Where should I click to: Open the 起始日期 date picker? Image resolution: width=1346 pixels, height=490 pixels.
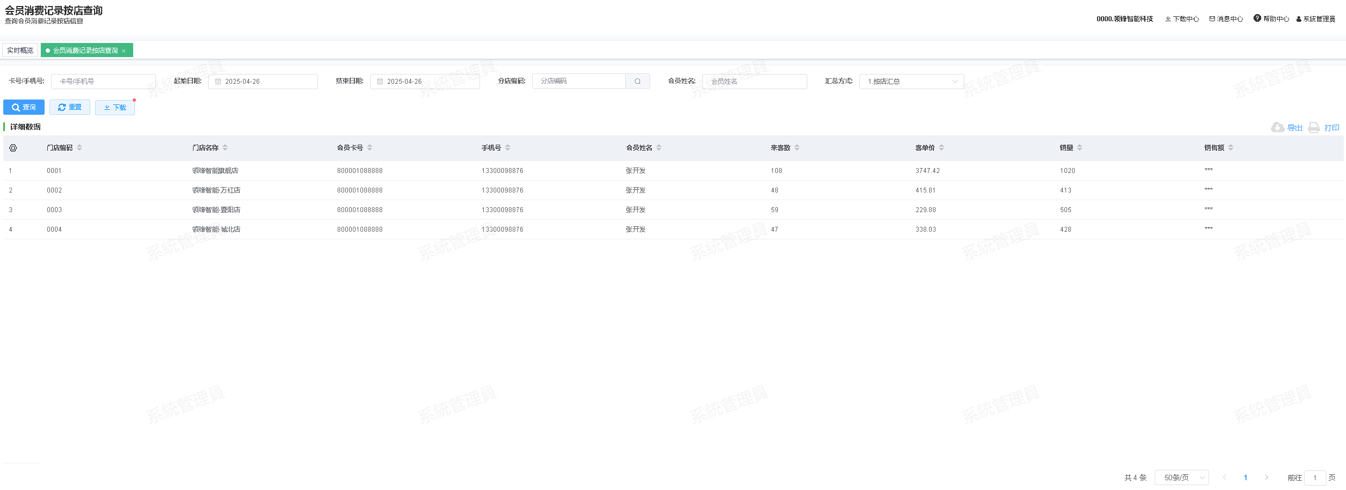pos(263,82)
